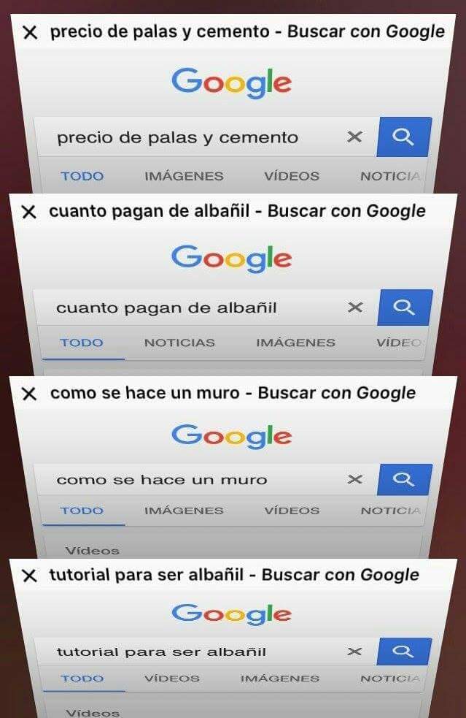The height and width of the screenshot is (718, 466).
Task: Open IMÁGENES results for 'tutorial para ser albañil'
Action: click(x=280, y=678)
